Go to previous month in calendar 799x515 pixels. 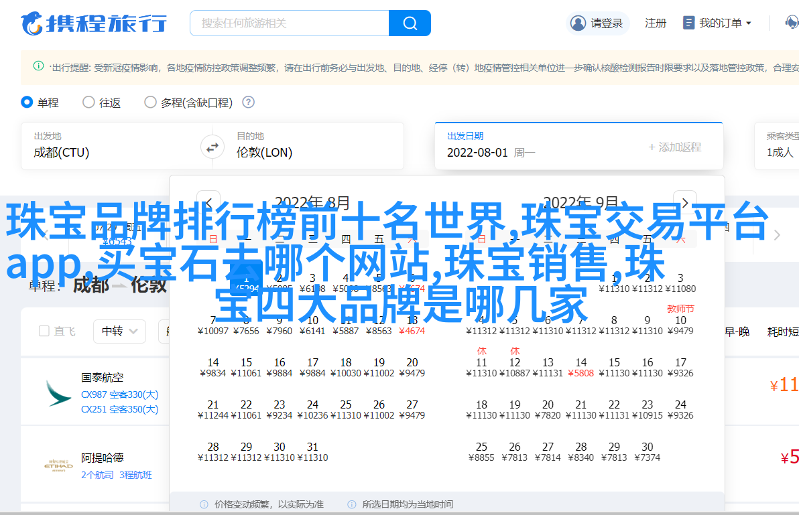[208, 202]
